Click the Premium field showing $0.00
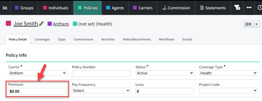Screen dimensions: 262x101 point(38,91)
